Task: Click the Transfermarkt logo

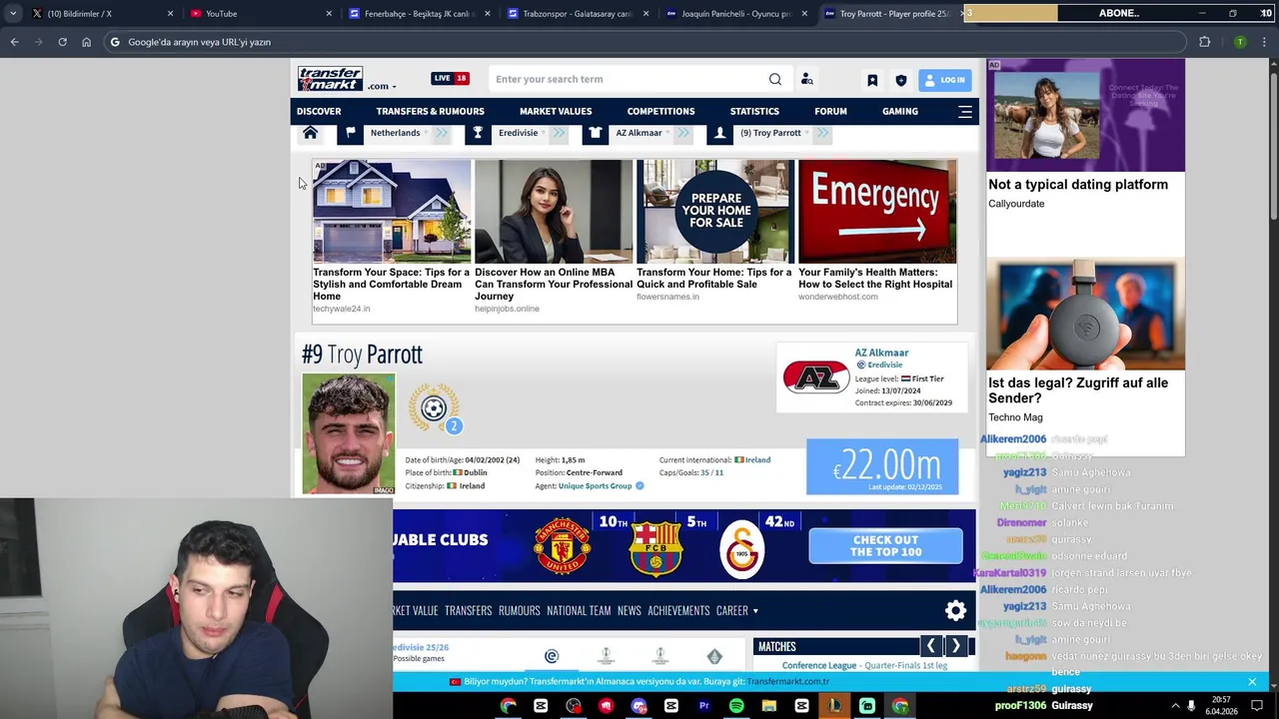Action: (x=330, y=79)
